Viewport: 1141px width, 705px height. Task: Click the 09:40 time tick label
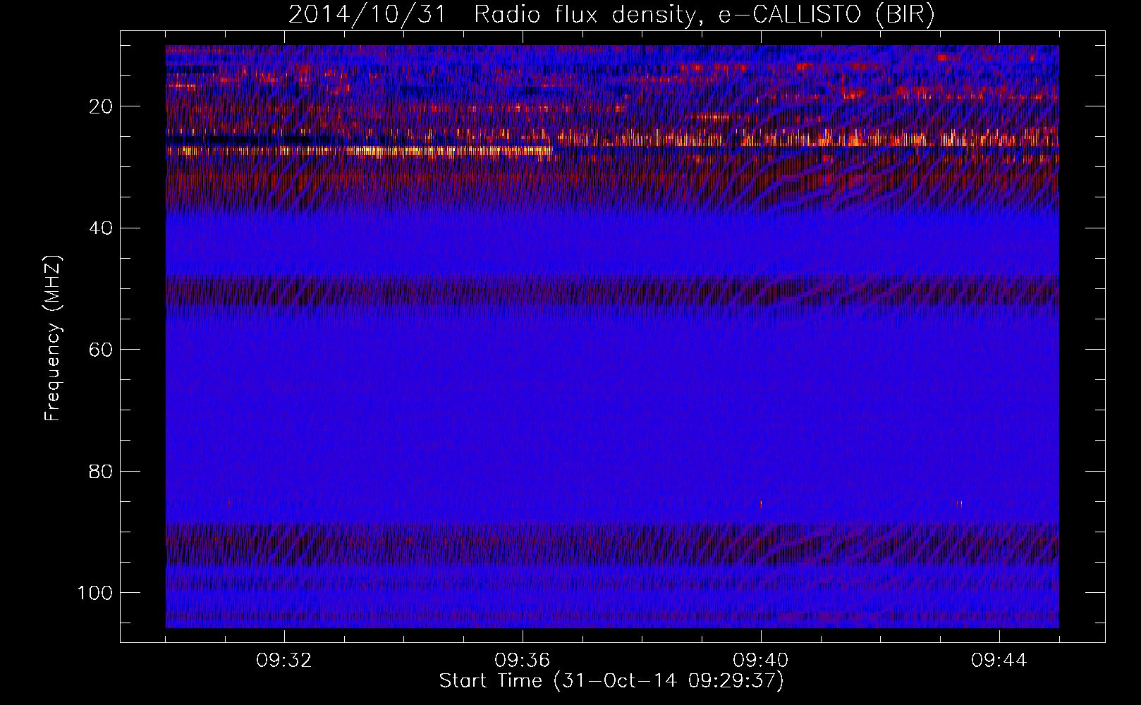click(x=761, y=661)
